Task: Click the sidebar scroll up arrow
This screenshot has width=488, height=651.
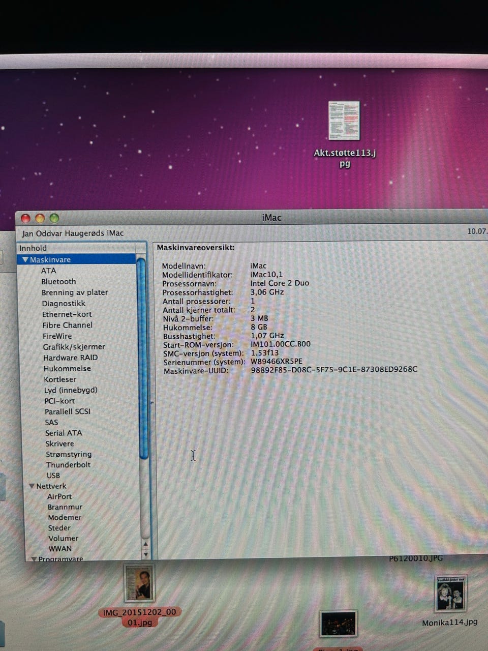Action: coord(145,544)
